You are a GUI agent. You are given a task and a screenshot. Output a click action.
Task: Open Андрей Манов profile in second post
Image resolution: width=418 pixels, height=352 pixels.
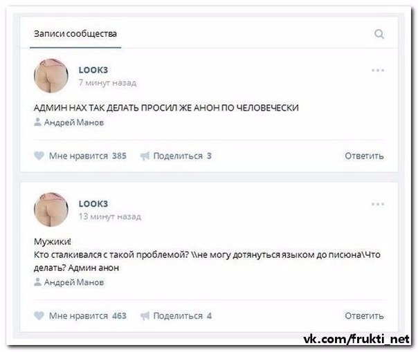coord(74,282)
